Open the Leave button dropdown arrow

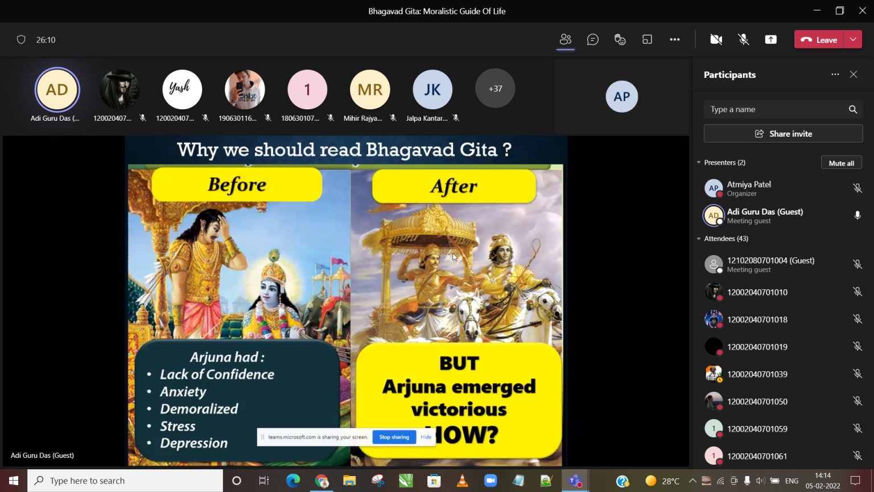click(852, 39)
